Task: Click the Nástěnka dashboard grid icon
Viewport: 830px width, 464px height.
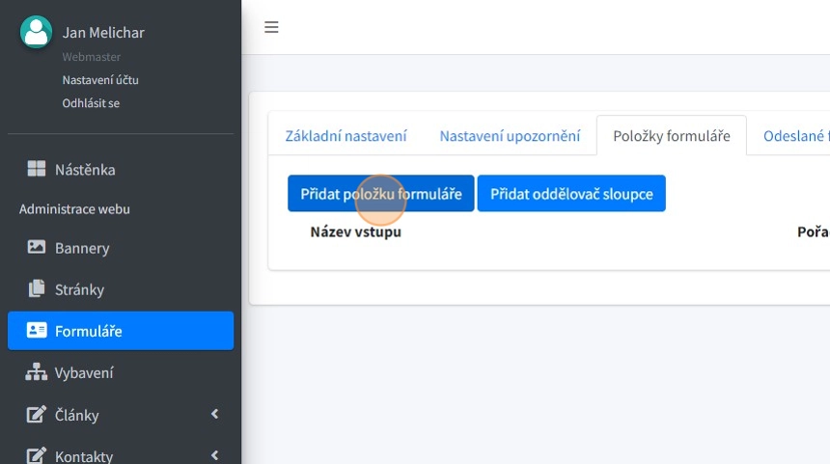Action: click(x=37, y=170)
